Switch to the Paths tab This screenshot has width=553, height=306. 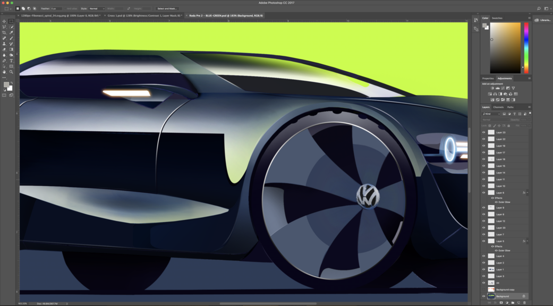511,107
